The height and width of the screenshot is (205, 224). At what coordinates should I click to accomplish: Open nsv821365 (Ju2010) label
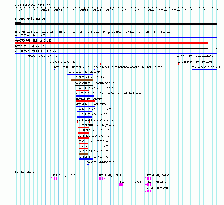pyautogui.click(x=90, y=99)
